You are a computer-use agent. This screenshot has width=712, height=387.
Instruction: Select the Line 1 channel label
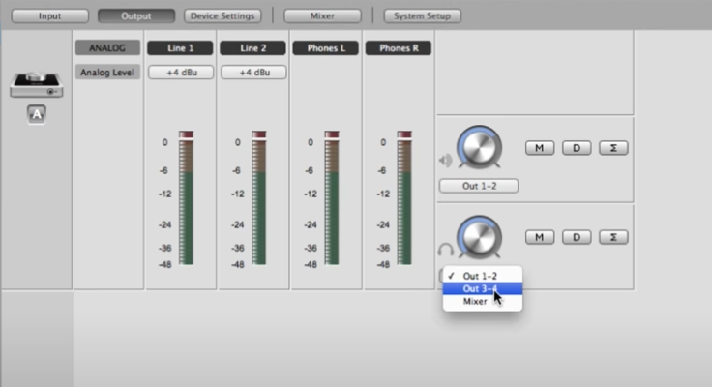pos(180,48)
